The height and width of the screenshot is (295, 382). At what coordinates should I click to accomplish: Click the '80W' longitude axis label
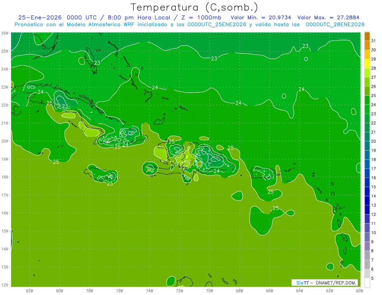(x=60, y=291)
